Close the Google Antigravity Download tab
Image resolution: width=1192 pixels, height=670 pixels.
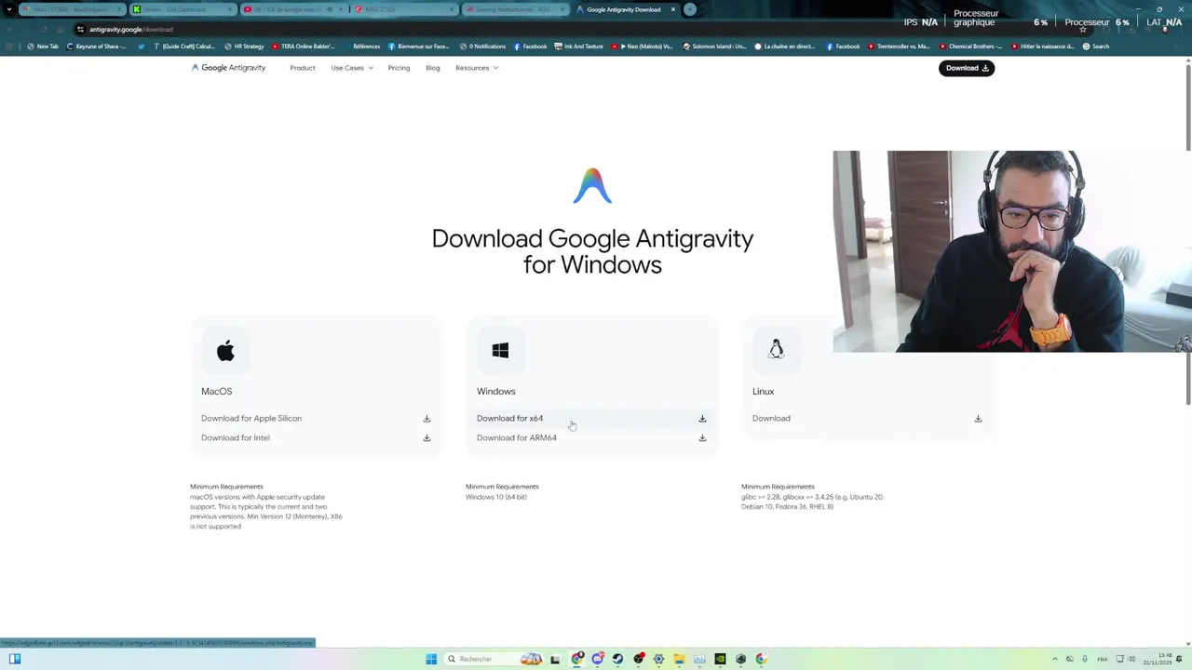[673, 9]
